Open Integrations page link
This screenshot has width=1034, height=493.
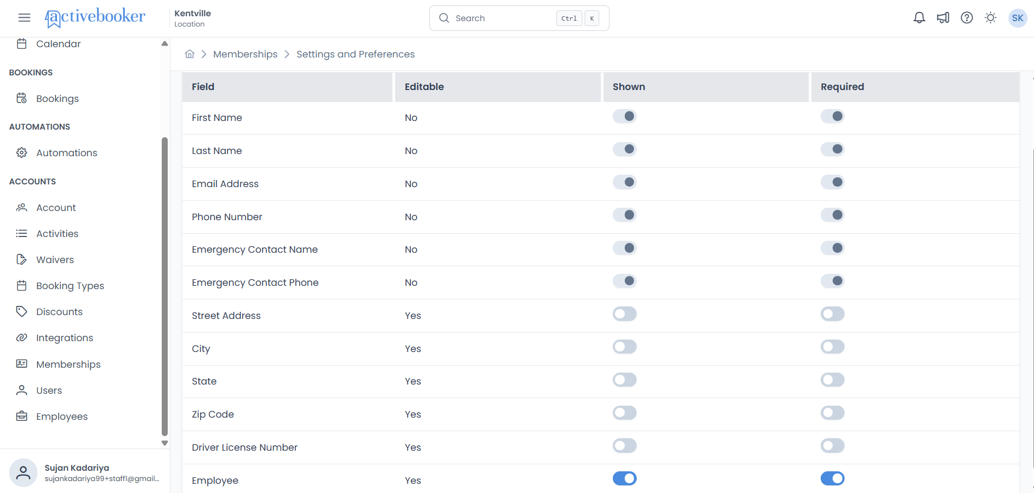[65, 338]
